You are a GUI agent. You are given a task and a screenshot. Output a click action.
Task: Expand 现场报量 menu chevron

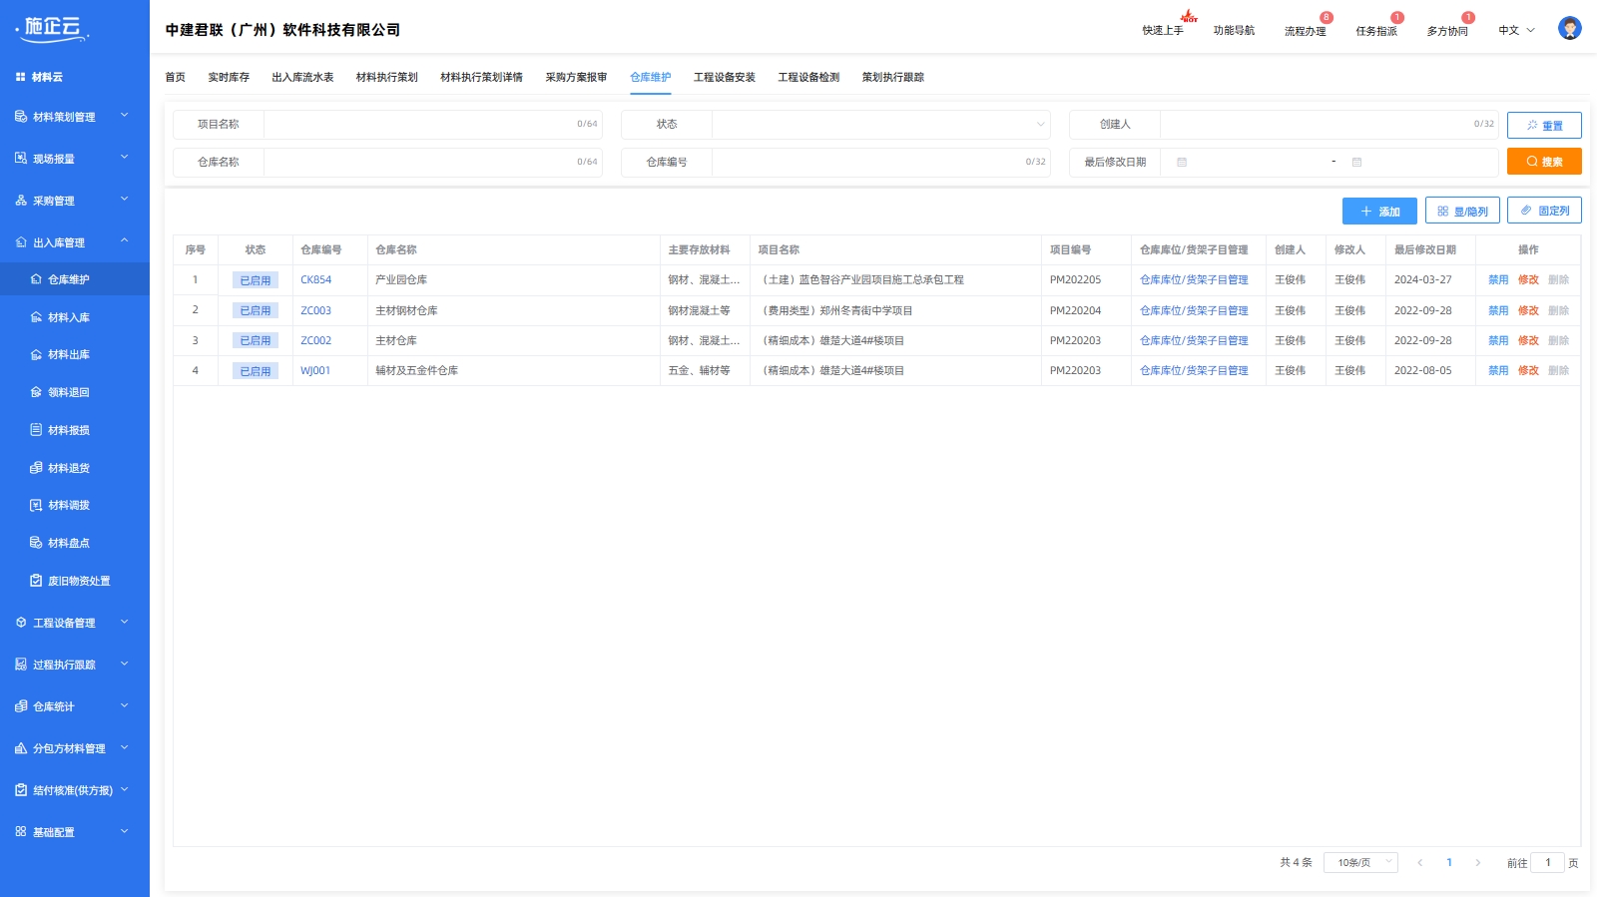pyautogui.click(x=125, y=158)
